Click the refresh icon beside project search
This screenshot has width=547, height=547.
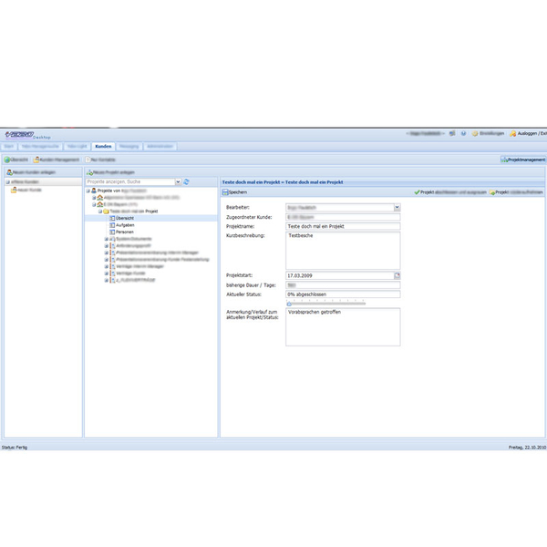click(x=187, y=182)
